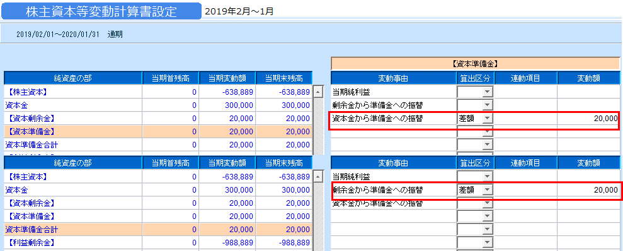Click the 株主資本等変動計算書設定 title banner
The image size is (623, 251).
coord(101,11)
